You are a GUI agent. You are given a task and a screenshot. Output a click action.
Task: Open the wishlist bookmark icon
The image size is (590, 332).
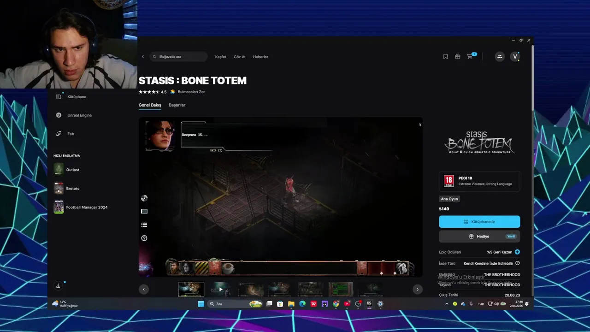click(x=445, y=57)
